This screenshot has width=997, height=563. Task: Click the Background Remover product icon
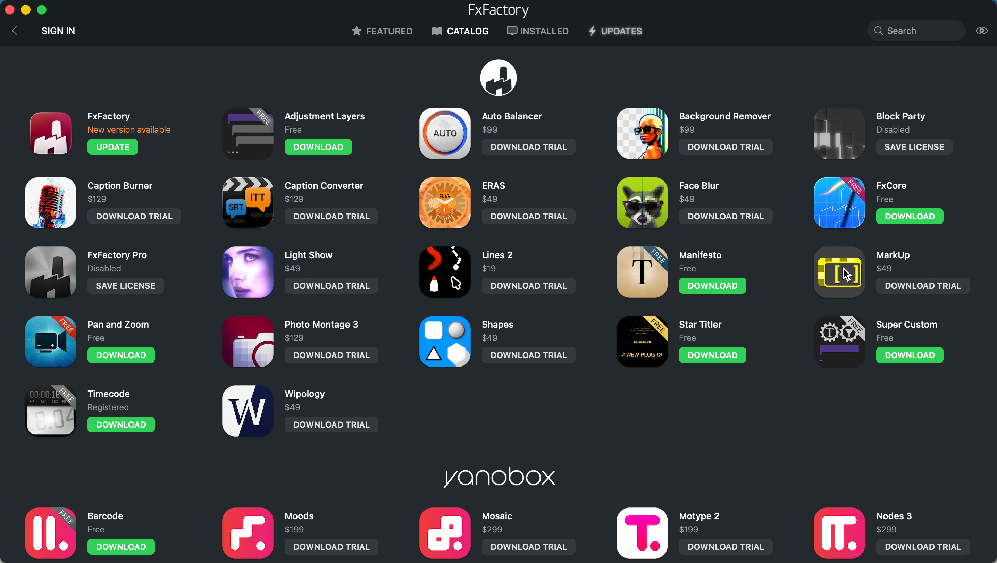point(642,133)
